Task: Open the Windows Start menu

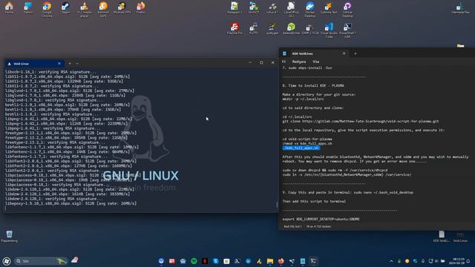Action: coord(7,261)
